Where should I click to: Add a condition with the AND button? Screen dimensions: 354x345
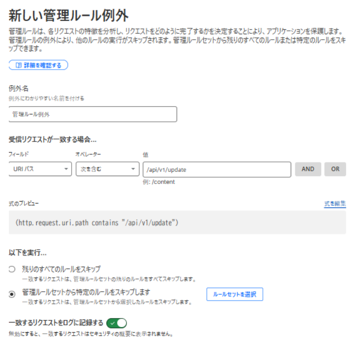point(308,169)
